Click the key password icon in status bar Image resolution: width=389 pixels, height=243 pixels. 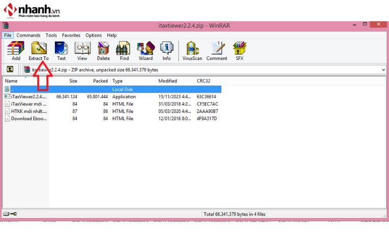(x=13, y=214)
